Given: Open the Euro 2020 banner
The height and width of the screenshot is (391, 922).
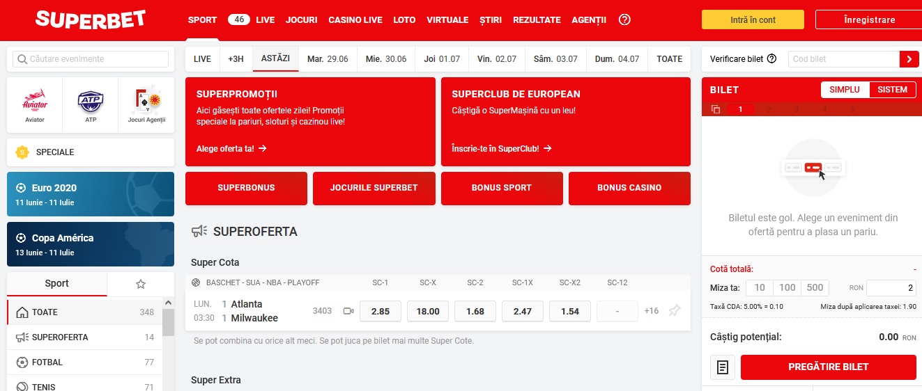Looking at the screenshot, I should (91, 194).
